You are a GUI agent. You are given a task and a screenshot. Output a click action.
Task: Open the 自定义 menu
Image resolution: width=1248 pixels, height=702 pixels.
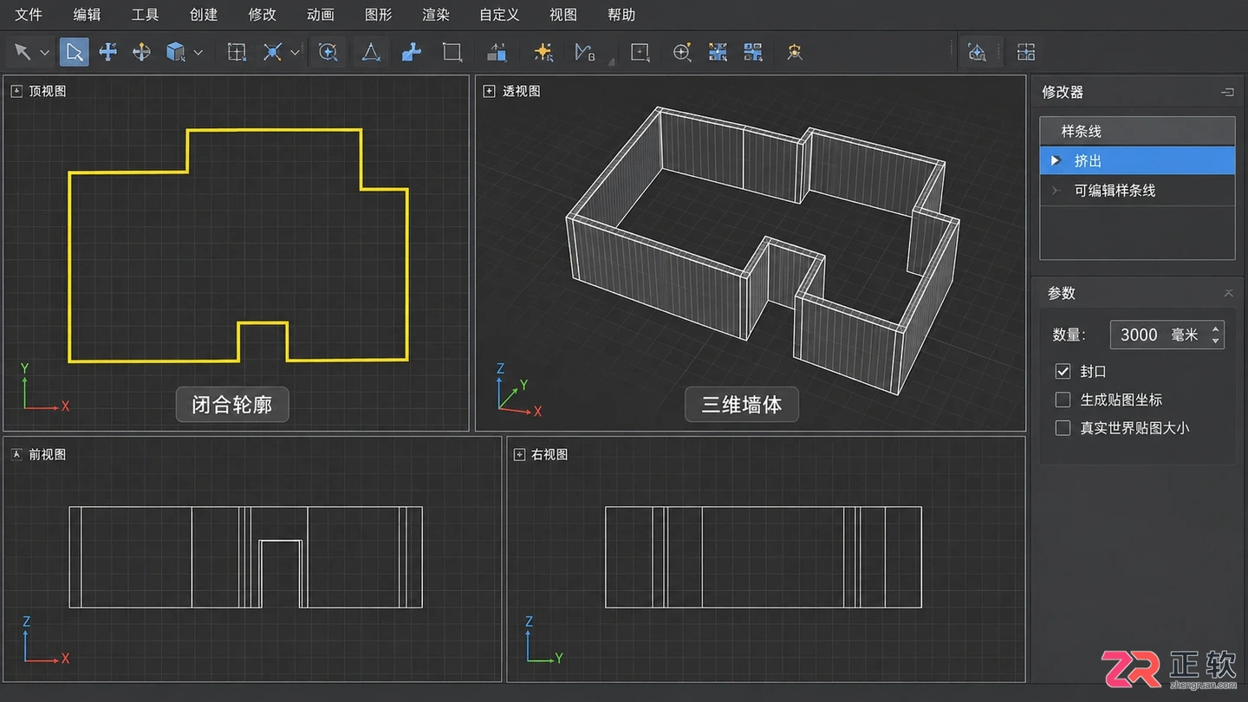499,15
